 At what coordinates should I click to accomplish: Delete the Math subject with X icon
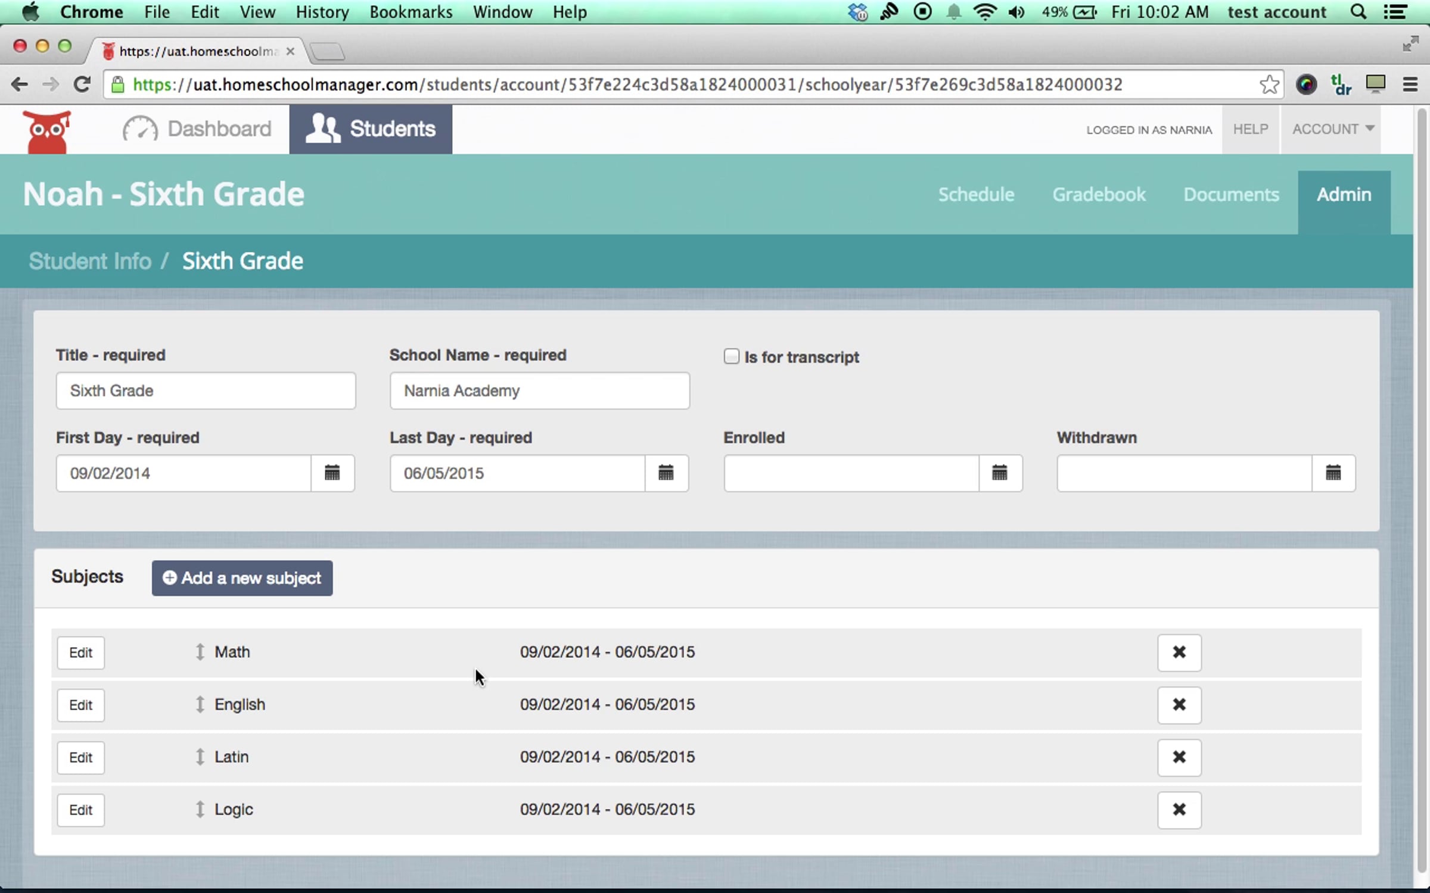[1179, 652]
